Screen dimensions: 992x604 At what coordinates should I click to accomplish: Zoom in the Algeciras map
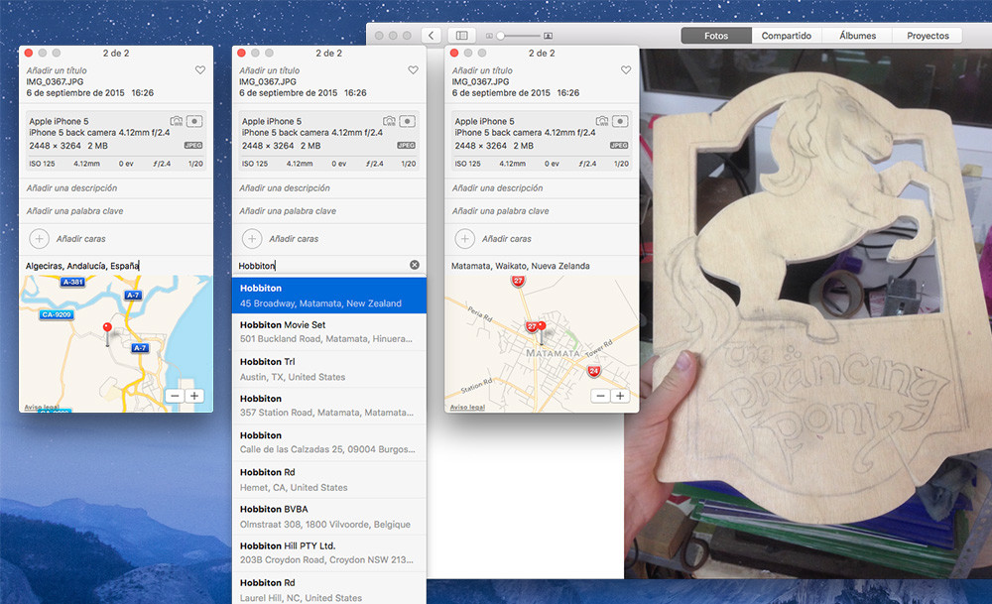click(194, 396)
